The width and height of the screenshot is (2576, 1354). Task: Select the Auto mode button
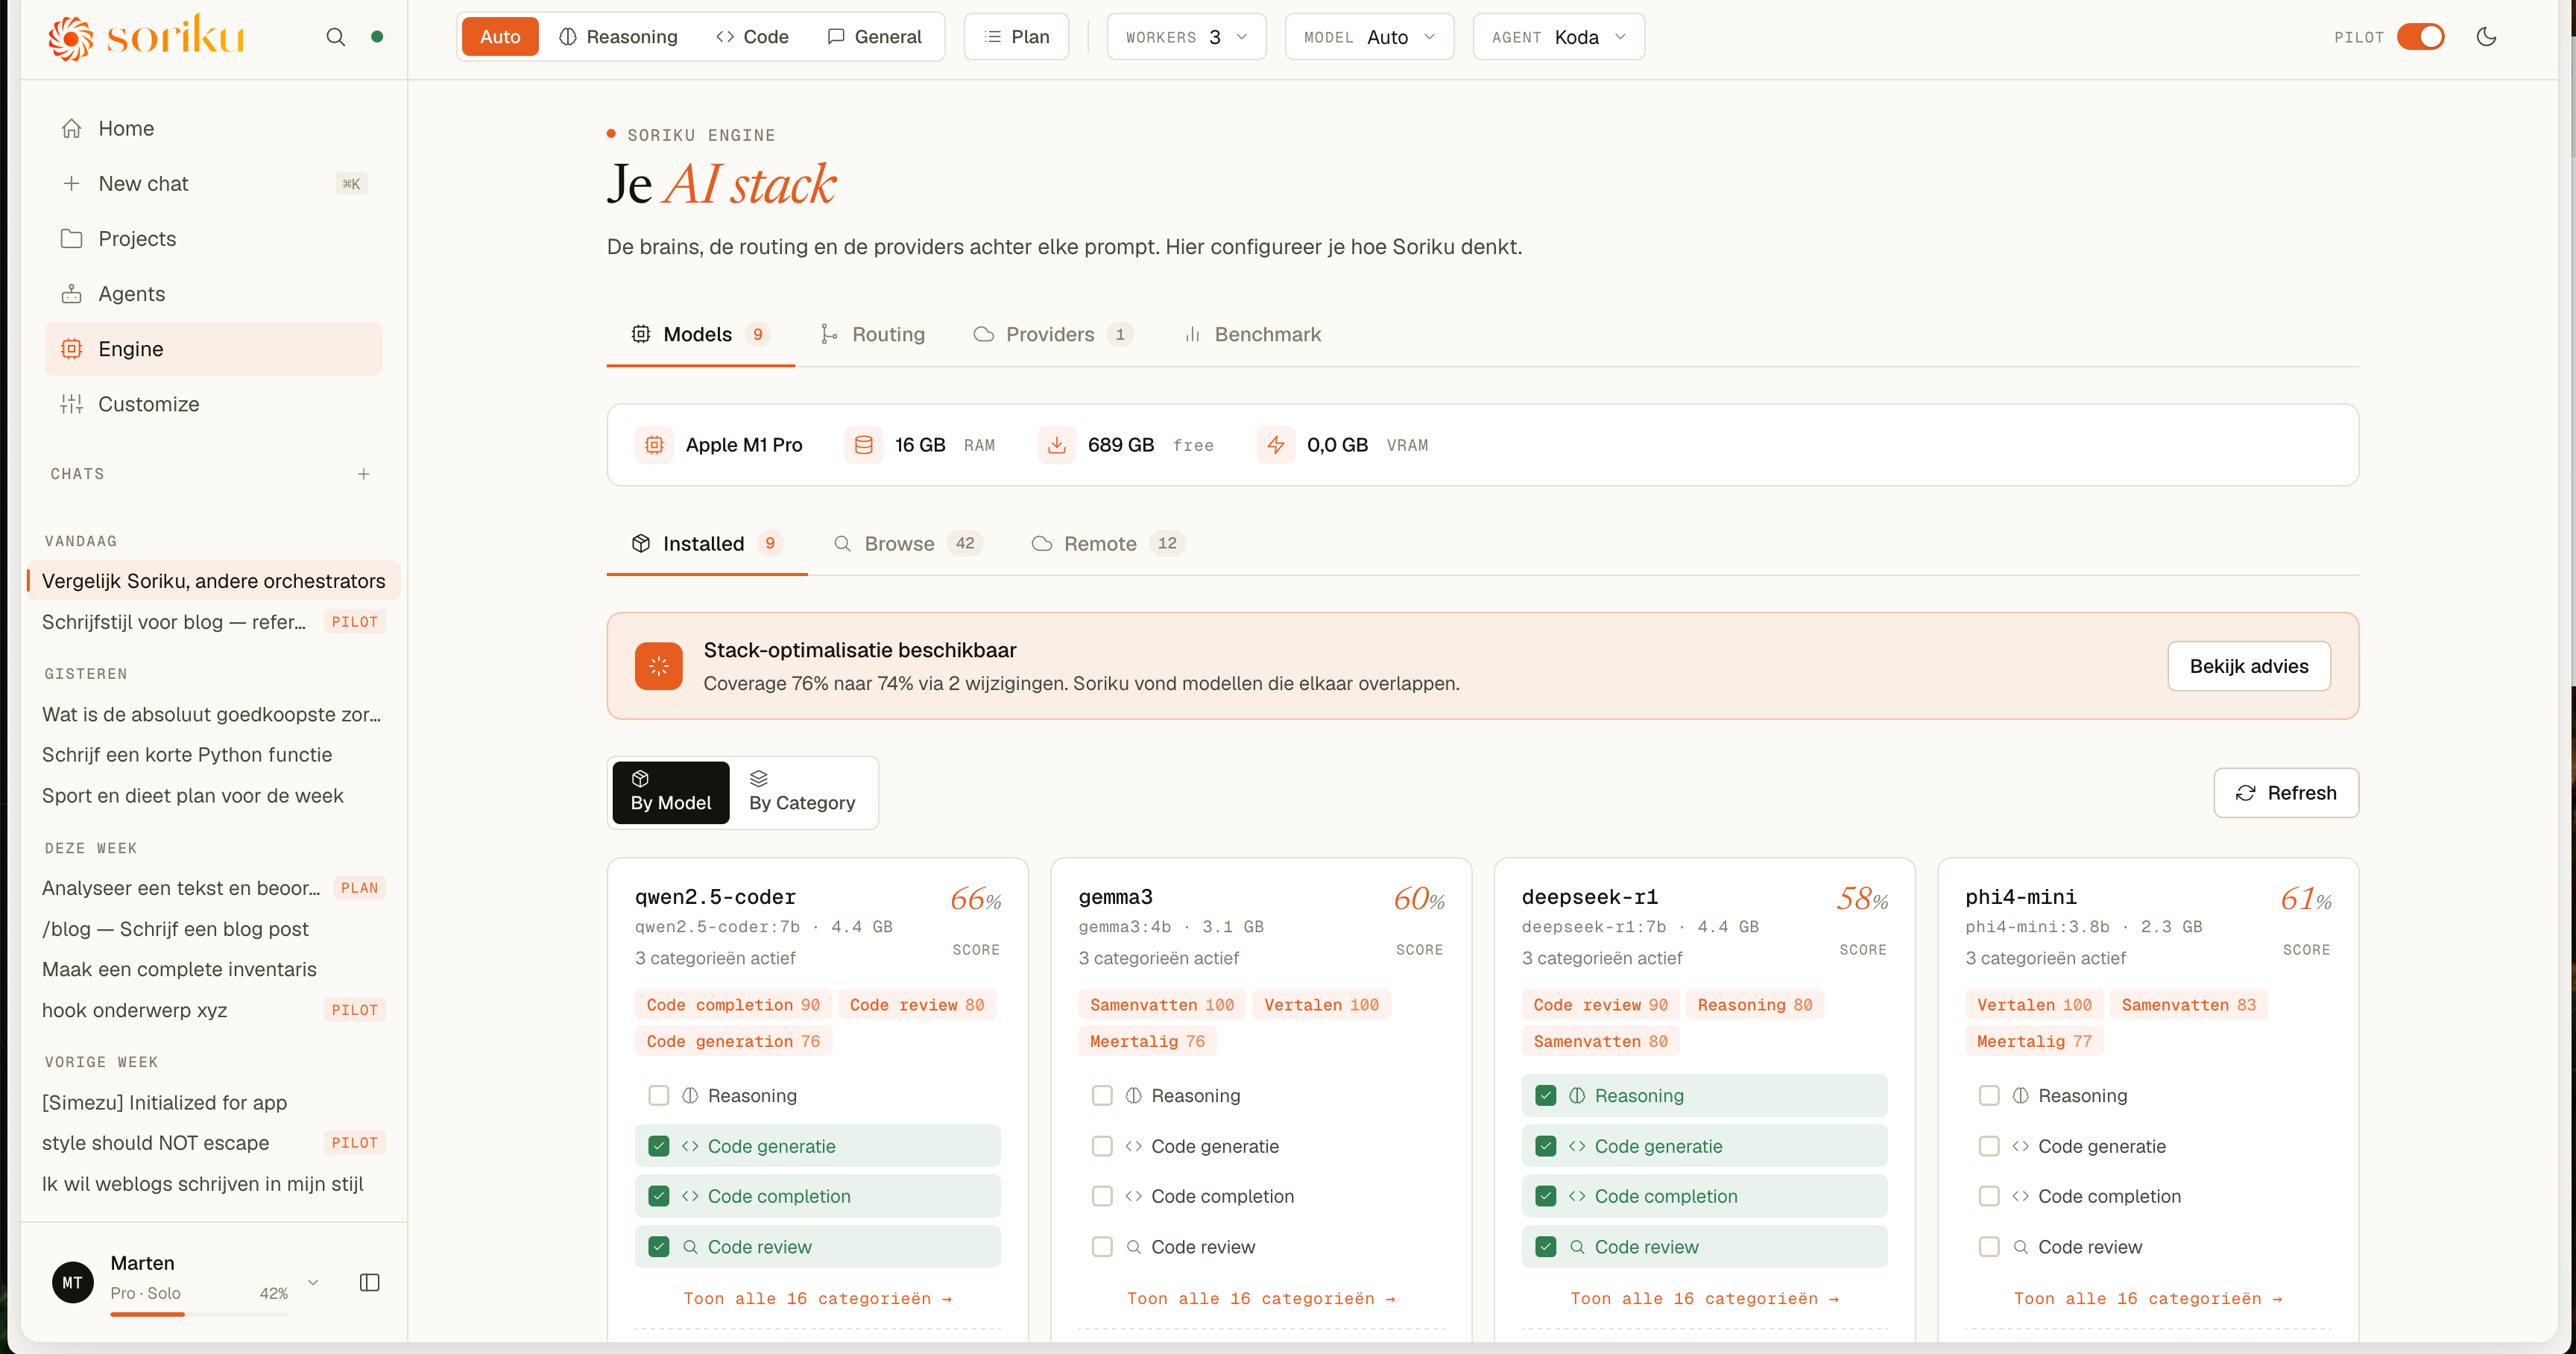pyautogui.click(x=500, y=37)
